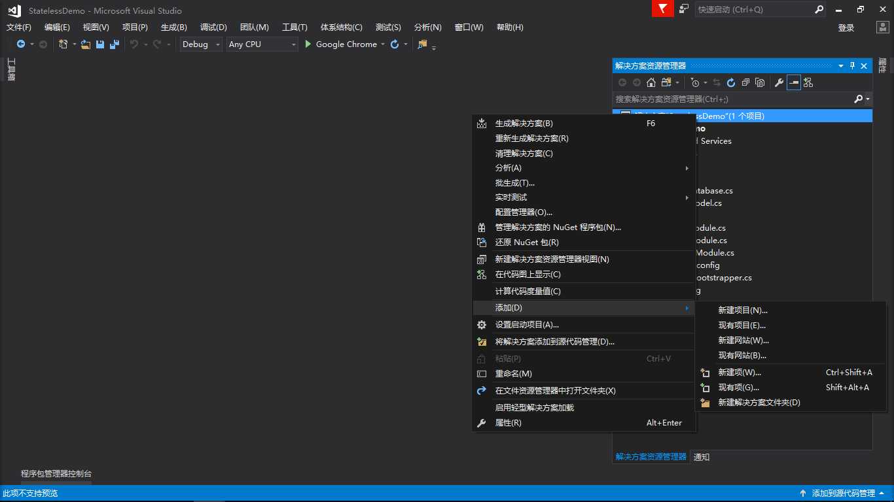
Task: Click the Save All multi-disk icon
Action: pos(115,44)
